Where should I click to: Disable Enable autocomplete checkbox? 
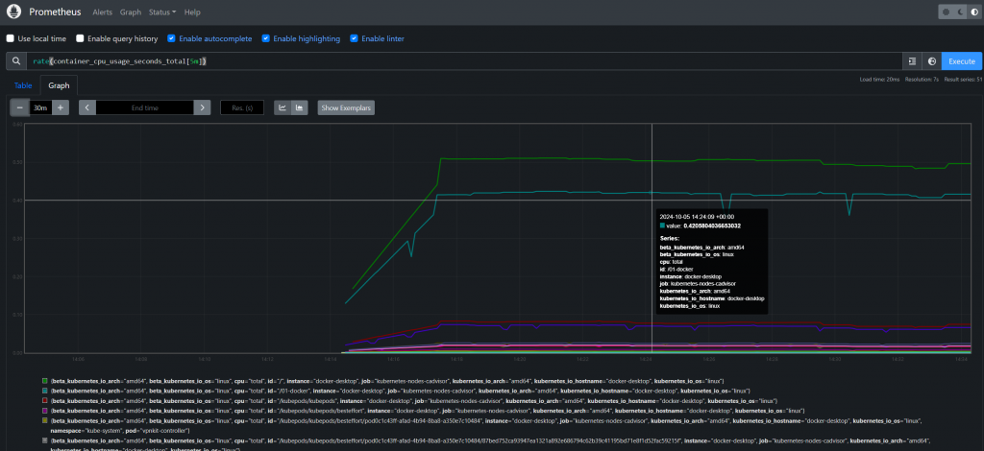(x=171, y=38)
